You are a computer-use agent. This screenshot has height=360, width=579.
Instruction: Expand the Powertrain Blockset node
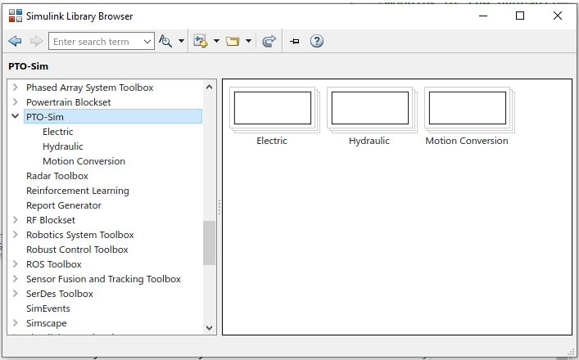[15, 101]
